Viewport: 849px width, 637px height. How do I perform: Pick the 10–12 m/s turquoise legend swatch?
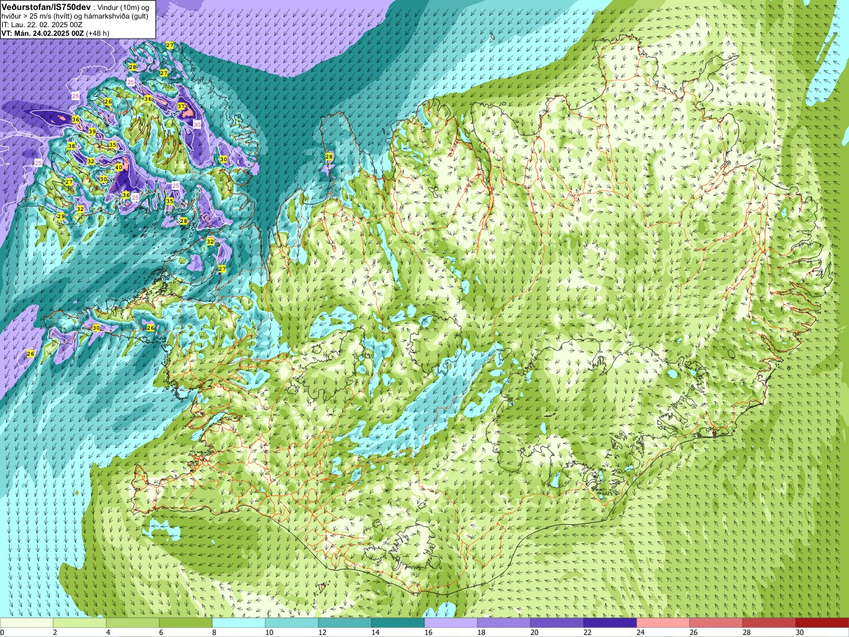(292, 623)
